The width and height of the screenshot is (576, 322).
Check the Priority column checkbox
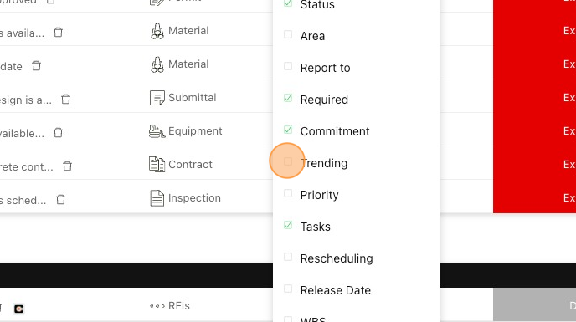[x=288, y=193]
